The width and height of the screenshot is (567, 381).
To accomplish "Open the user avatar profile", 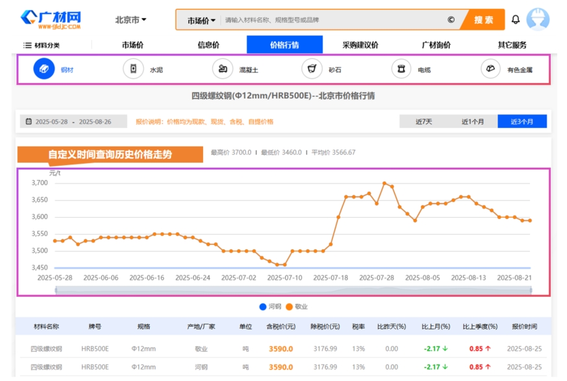I will 537,20.
